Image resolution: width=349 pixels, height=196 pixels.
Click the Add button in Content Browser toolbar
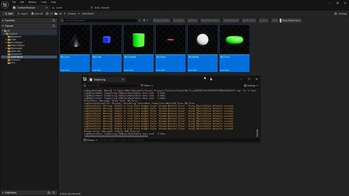tap(9, 14)
